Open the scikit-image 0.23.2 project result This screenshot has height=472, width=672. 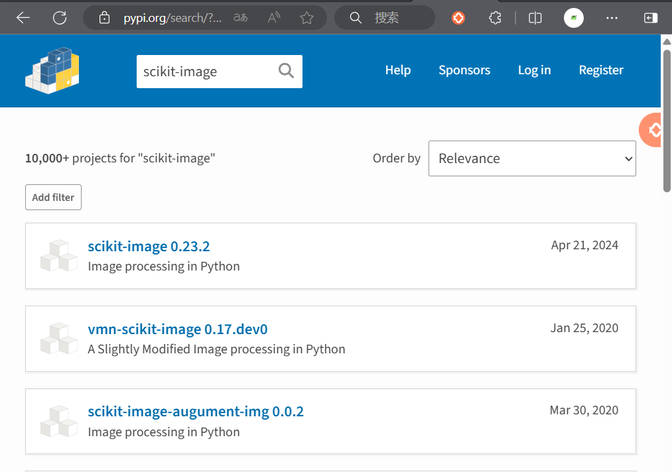coord(149,247)
